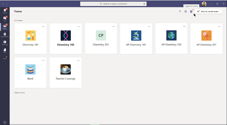Open Files in the sidebar
This screenshot has width=227, height=125.
click(5, 51)
